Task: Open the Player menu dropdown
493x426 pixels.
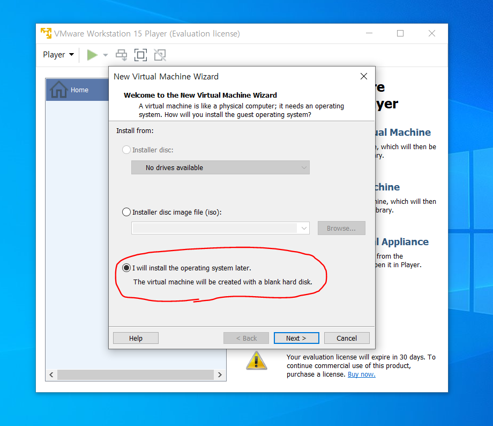Action: point(58,55)
